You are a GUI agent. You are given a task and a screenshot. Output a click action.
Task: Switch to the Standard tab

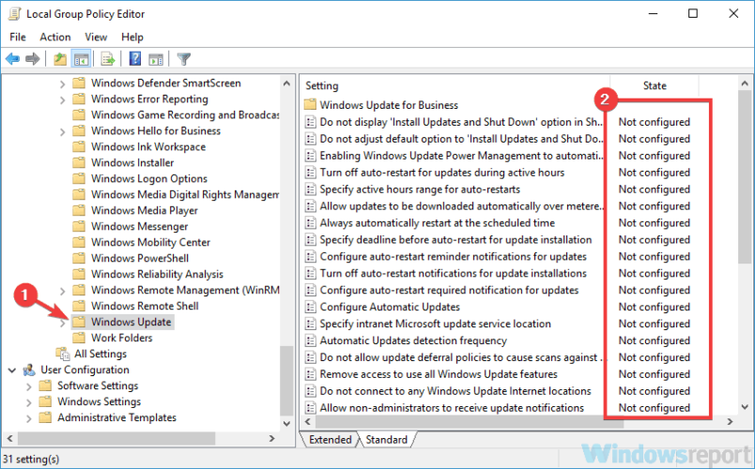(x=387, y=440)
